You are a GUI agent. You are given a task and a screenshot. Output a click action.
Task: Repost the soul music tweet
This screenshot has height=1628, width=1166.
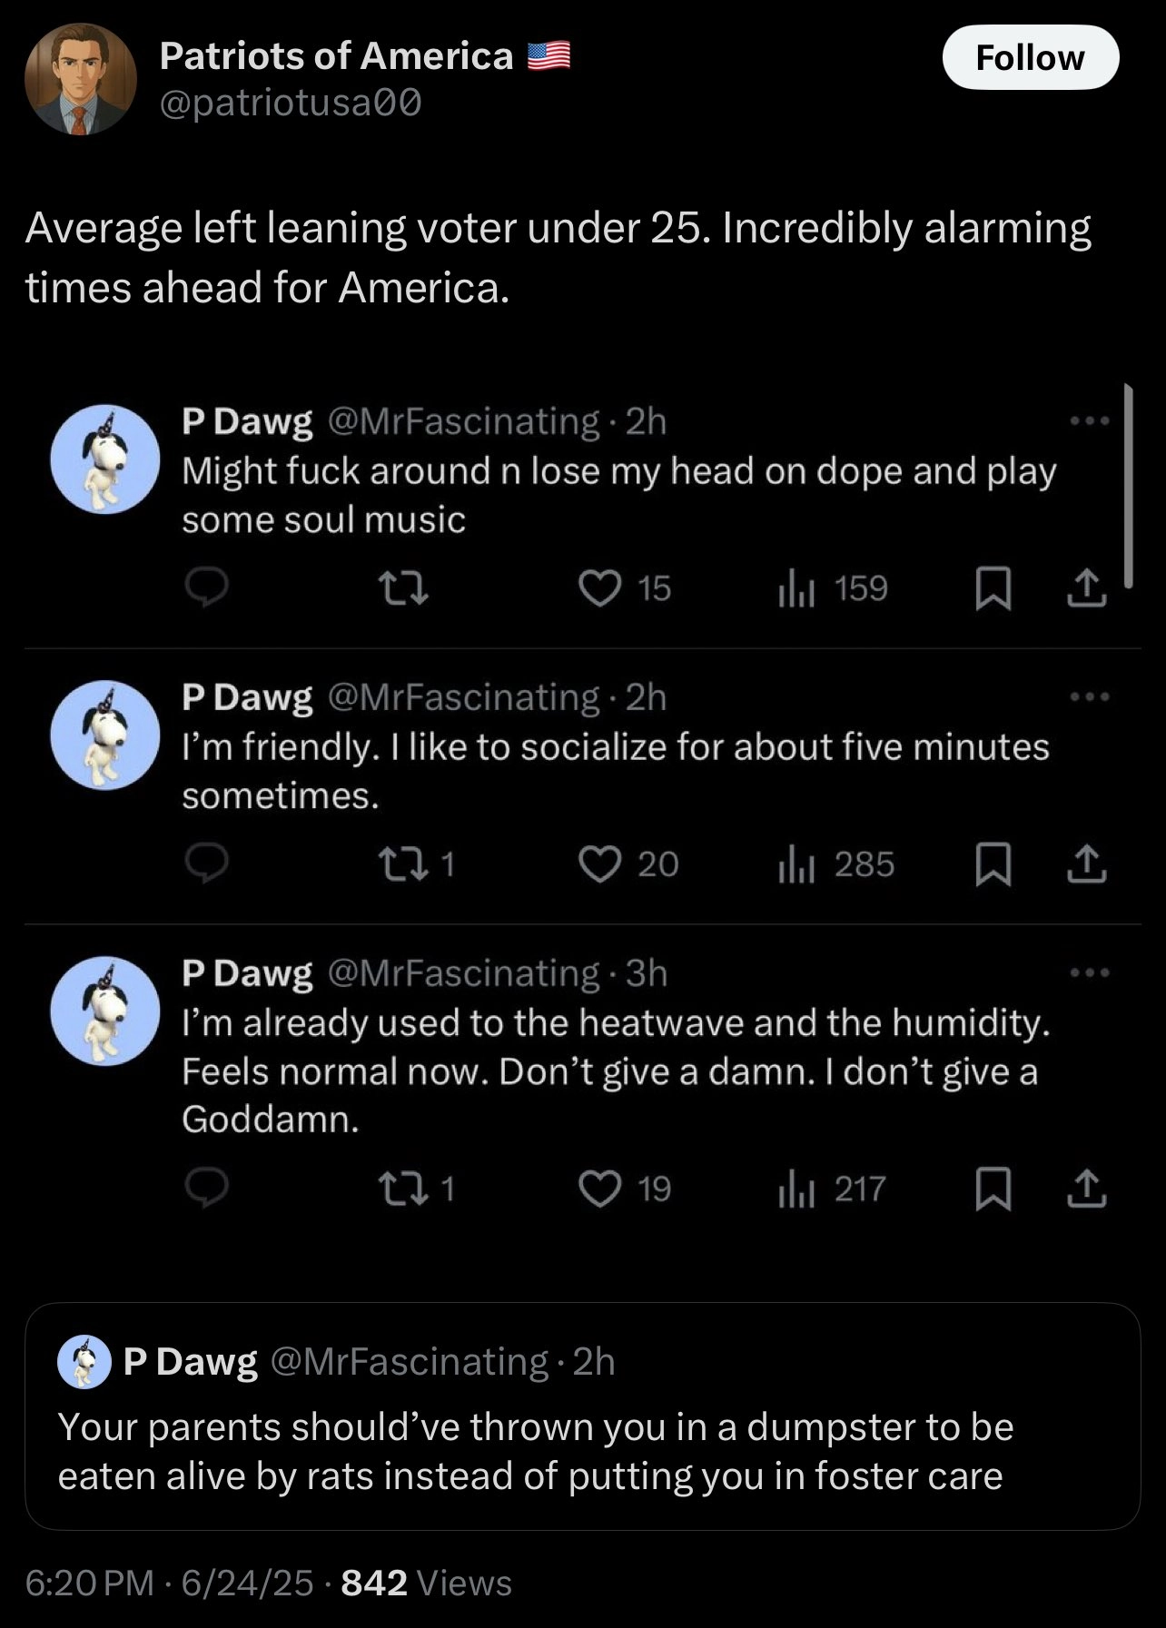point(402,588)
